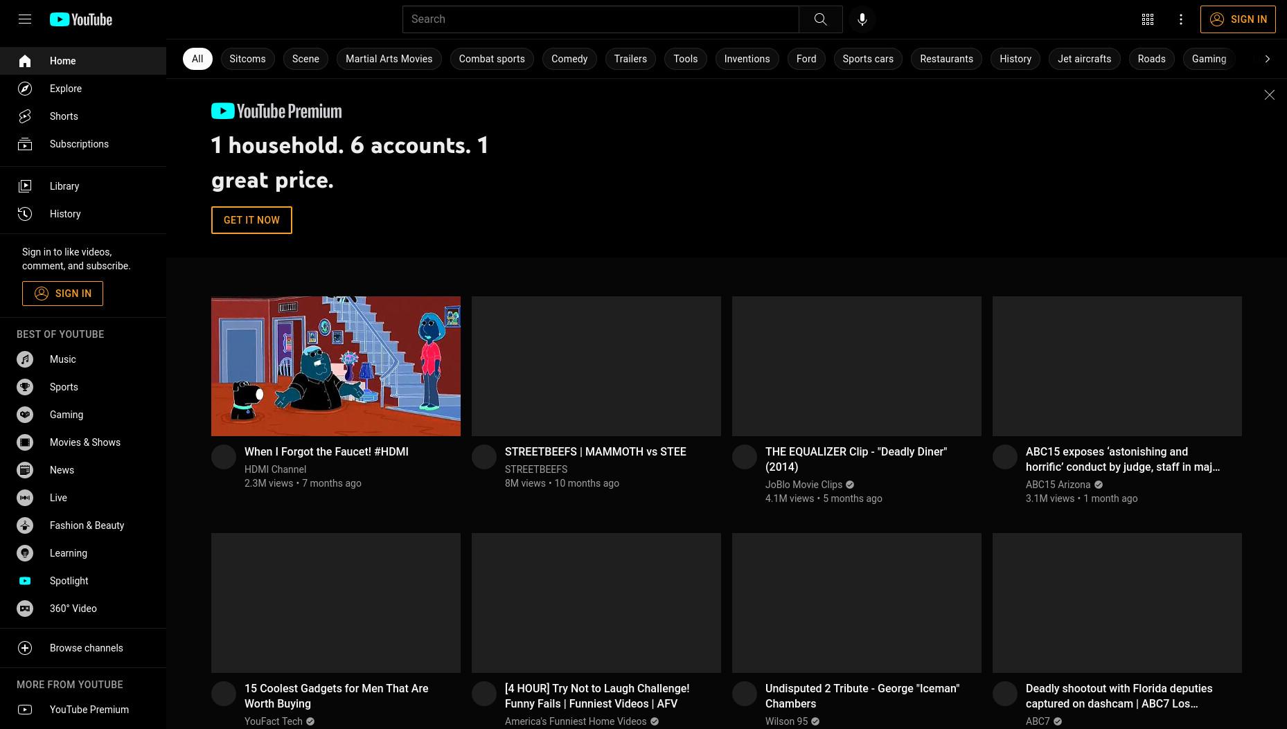Screen dimensions: 1287x729
Task: Open 15 Coolest Gadgets for Men title
Action: [x=337, y=696]
